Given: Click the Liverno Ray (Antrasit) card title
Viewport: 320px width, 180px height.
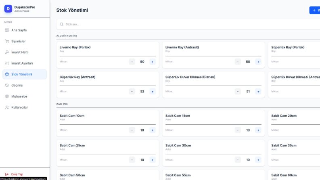Looking at the screenshot, I should tap(182, 47).
